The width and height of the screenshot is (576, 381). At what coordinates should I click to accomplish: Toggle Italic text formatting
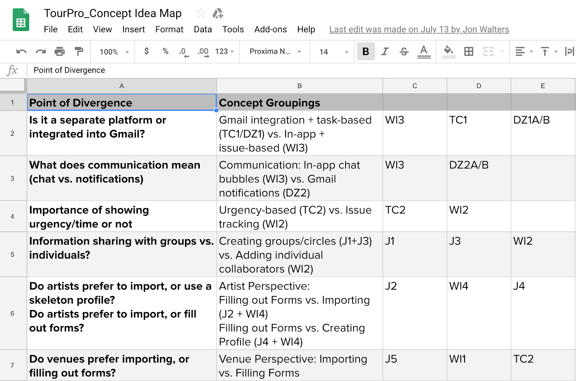385,51
